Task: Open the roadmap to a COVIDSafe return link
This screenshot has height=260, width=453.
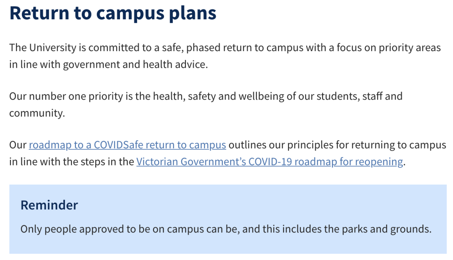Action: (x=128, y=145)
